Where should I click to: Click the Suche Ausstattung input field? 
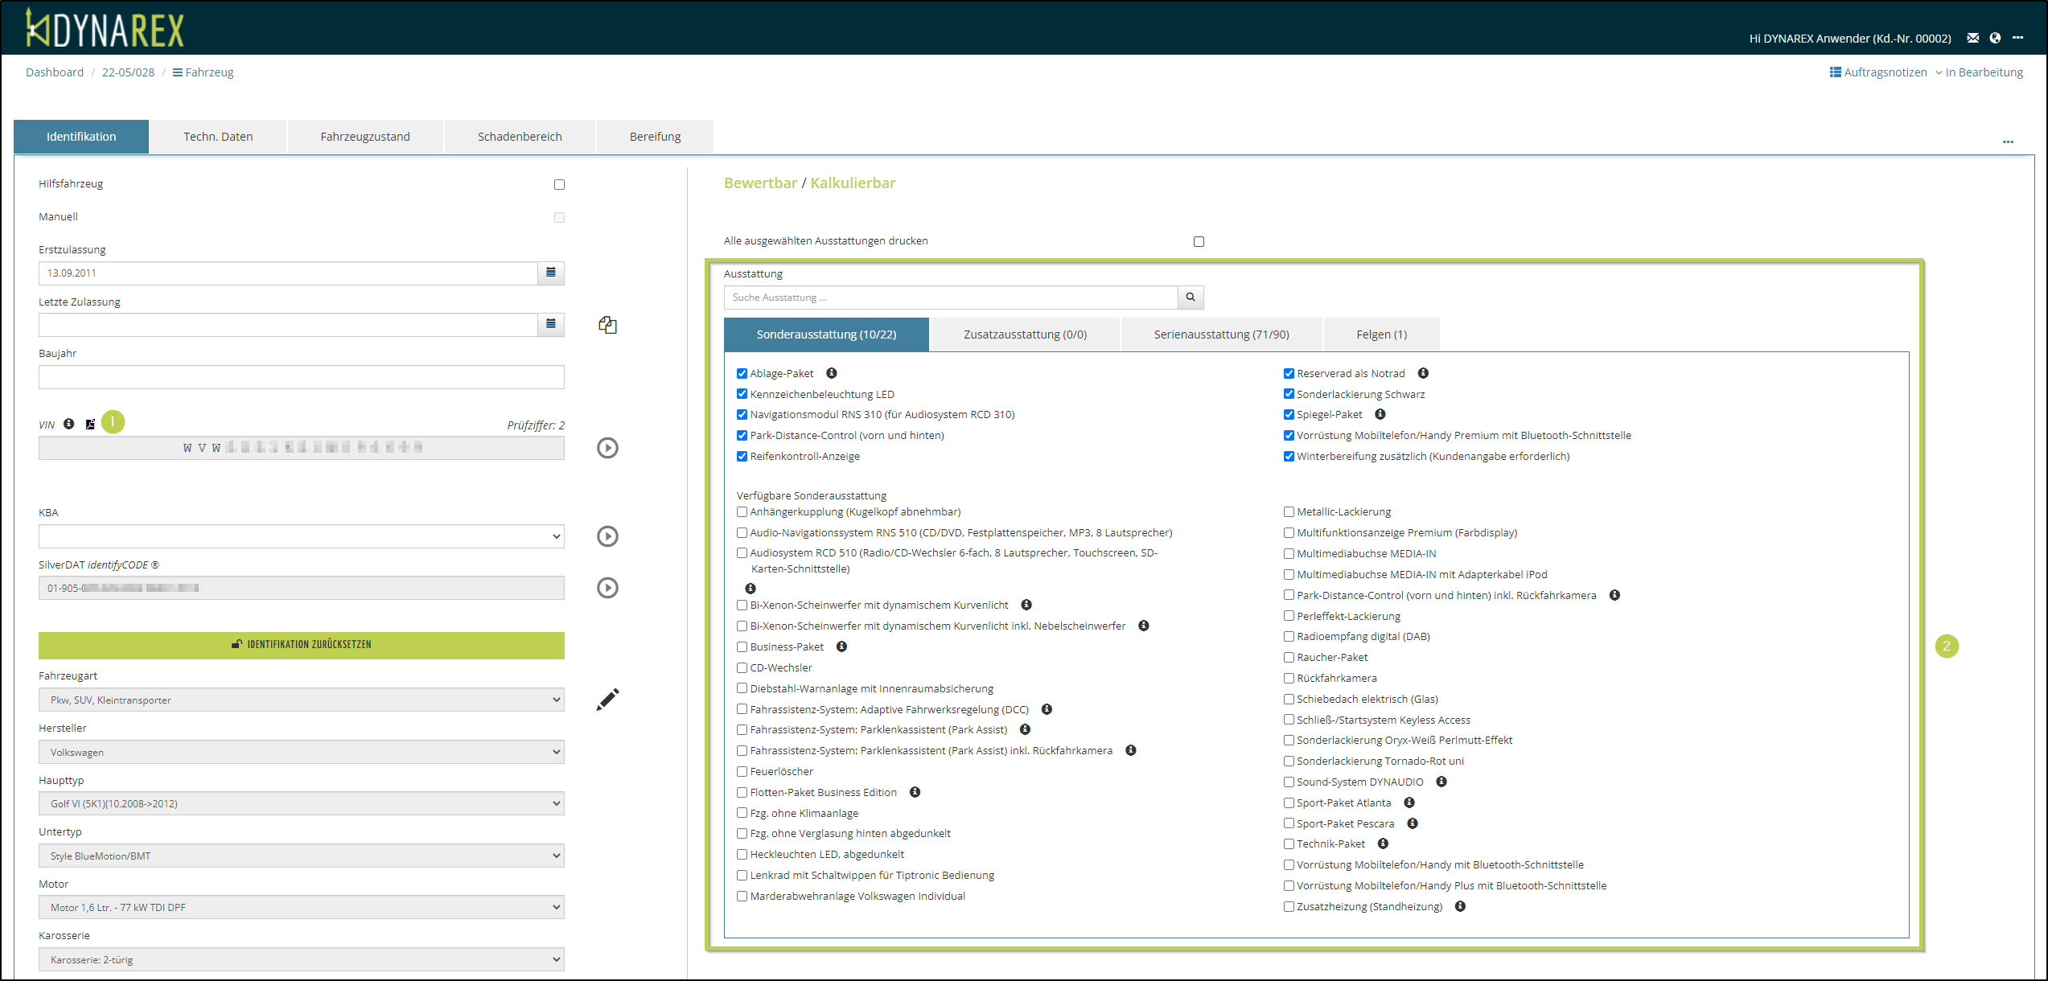[950, 298]
